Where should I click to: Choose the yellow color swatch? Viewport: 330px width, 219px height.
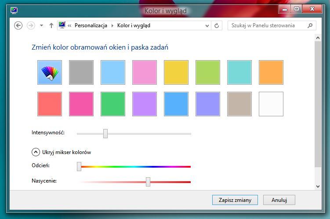pyautogui.click(x=176, y=72)
